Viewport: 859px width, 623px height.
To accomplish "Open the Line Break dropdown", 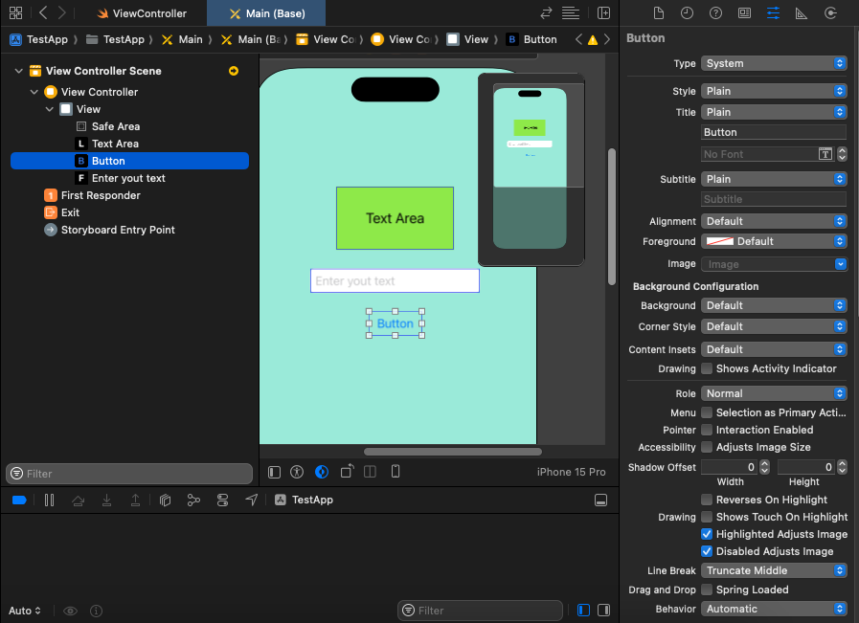I will click(x=774, y=570).
